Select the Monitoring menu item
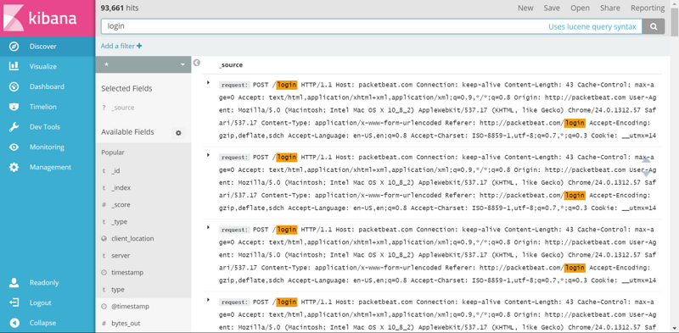This screenshot has width=679, height=333. coord(47,147)
